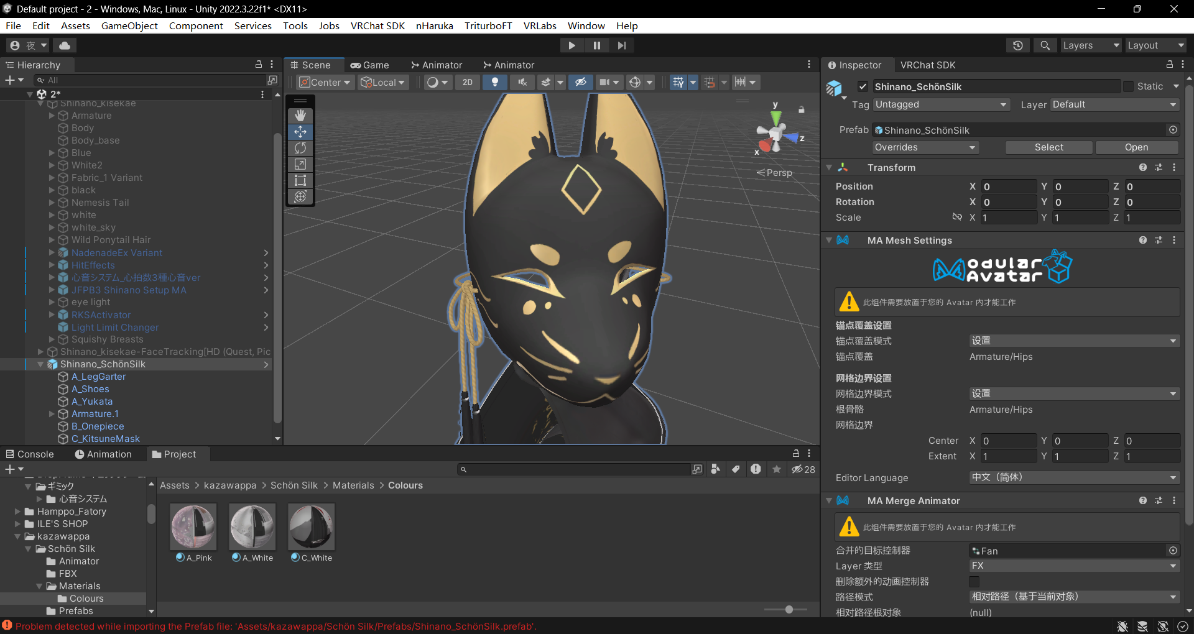Select the Rotate tool in Scene
This screenshot has height=634, width=1194.
pyautogui.click(x=300, y=148)
